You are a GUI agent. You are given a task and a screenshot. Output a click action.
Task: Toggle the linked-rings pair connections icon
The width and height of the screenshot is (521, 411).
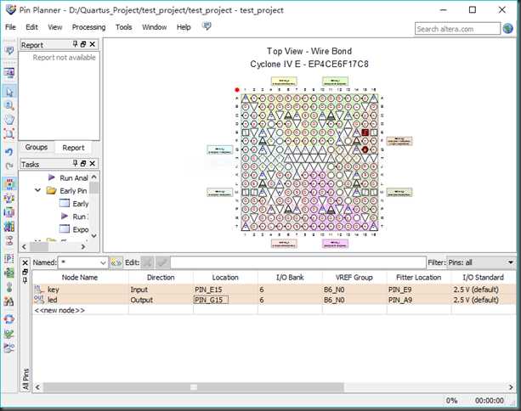(x=9, y=240)
